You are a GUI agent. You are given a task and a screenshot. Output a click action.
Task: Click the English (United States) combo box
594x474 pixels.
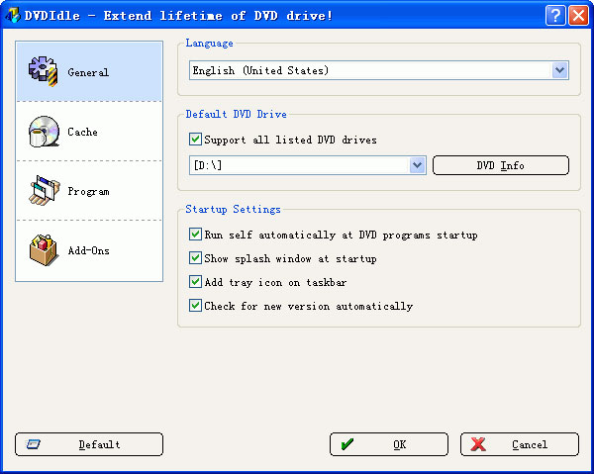pos(379,70)
